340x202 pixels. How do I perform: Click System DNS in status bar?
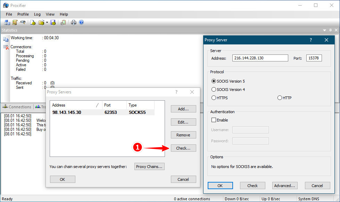coord(308,199)
